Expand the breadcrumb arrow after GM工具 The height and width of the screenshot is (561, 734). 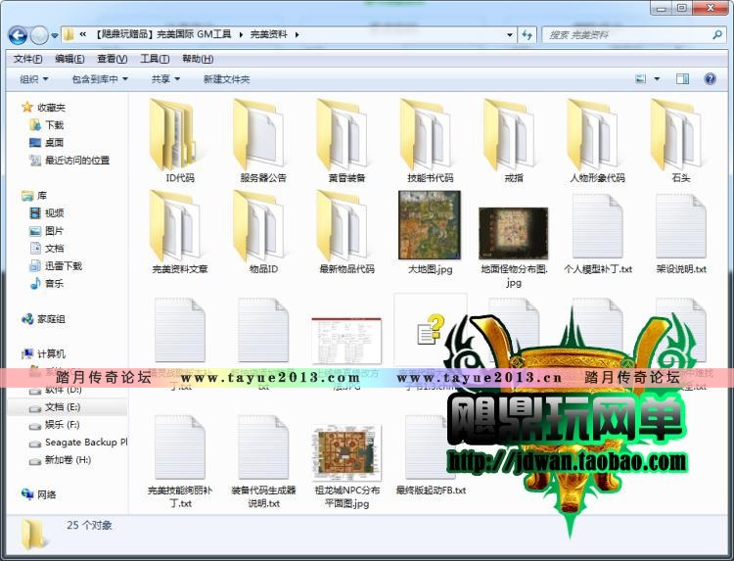point(241,34)
